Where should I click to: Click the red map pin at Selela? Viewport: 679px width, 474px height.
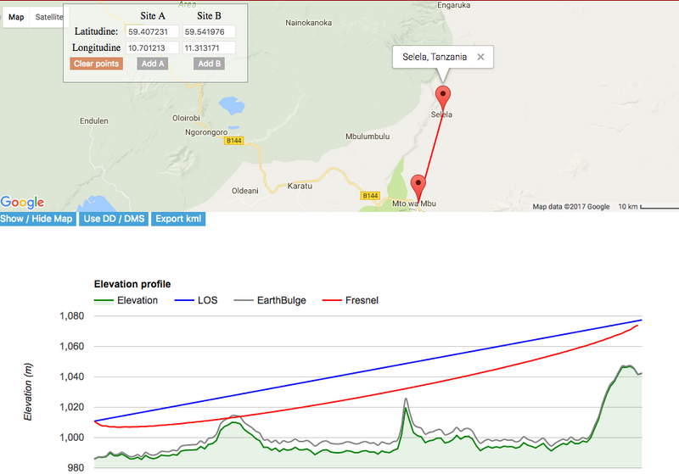point(442,97)
